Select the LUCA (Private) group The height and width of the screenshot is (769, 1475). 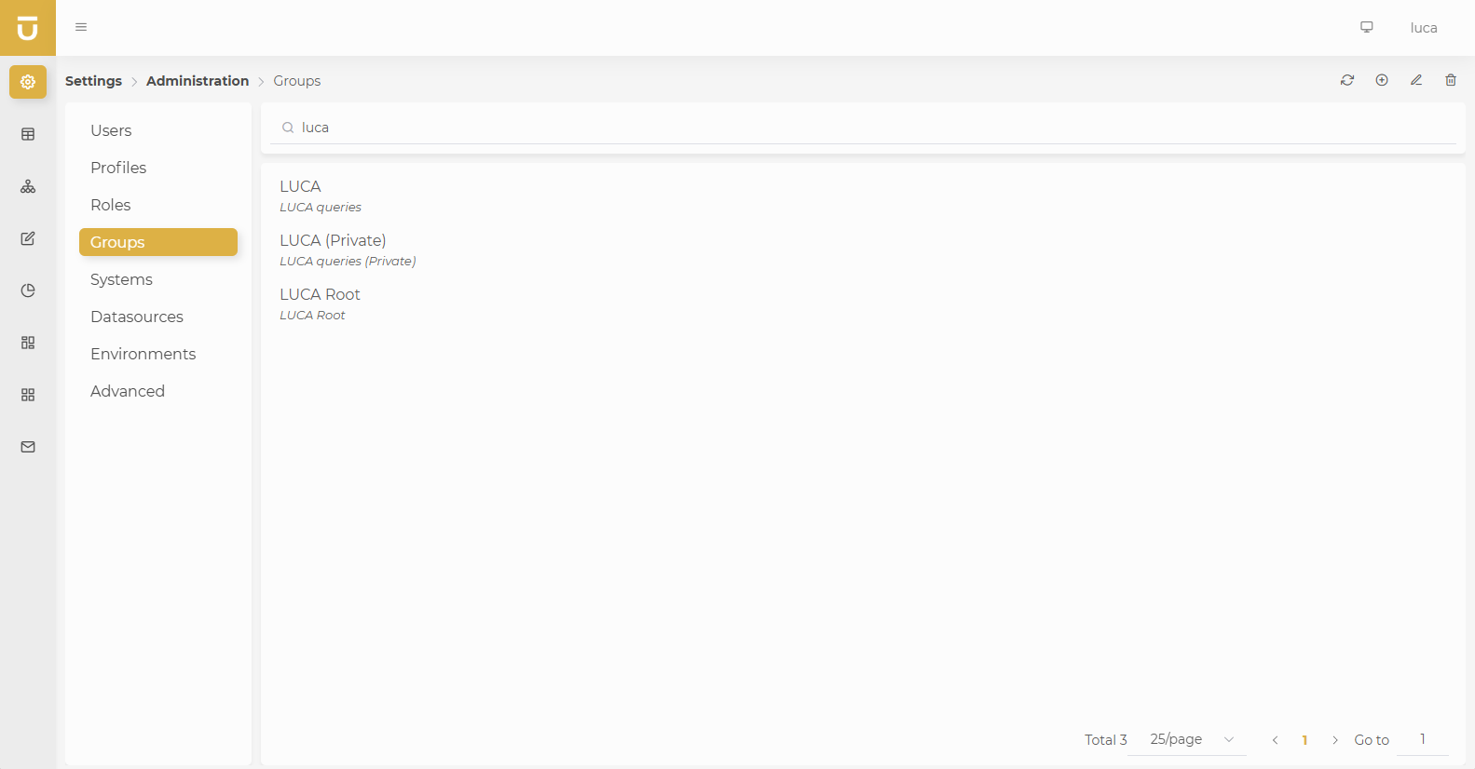point(333,240)
